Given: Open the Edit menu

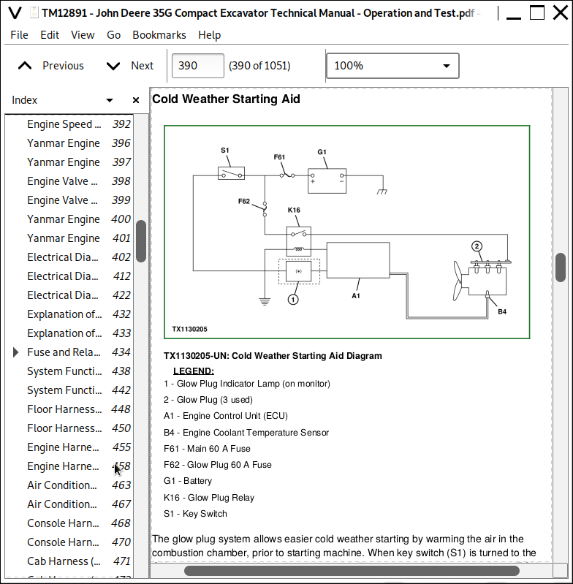Looking at the screenshot, I should [x=50, y=35].
